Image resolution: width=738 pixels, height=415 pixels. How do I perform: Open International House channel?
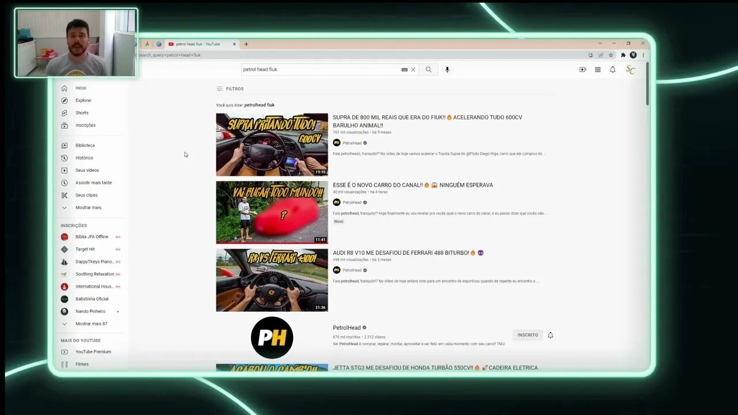click(95, 286)
